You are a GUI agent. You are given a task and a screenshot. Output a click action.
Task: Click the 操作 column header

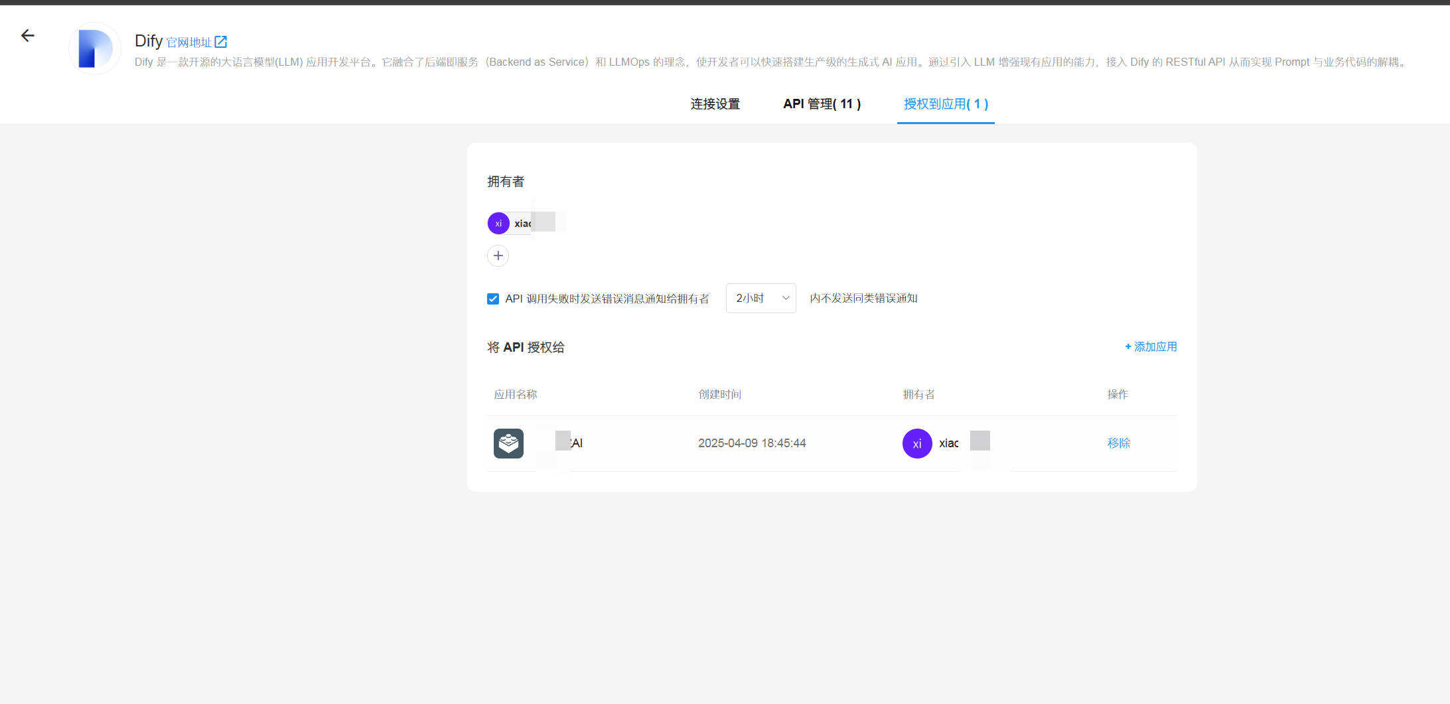[x=1118, y=394]
